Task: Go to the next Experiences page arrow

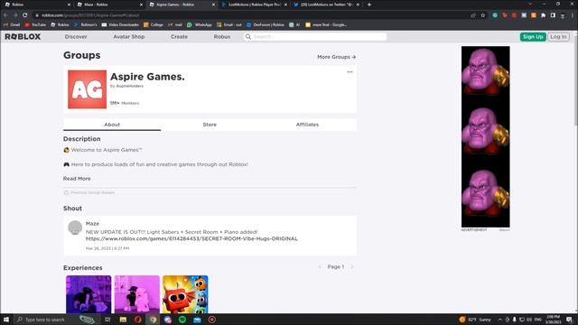Action: [x=352, y=267]
